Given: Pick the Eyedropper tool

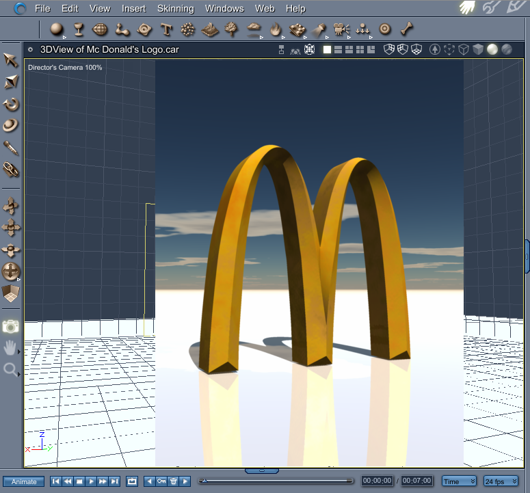Looking at the screenshot, I should click(11, 148).
